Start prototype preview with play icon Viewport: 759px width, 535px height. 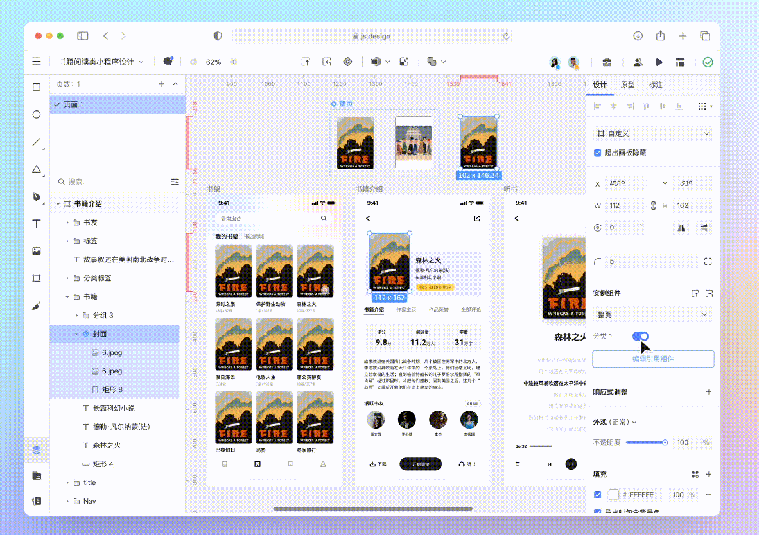point(659,62)
